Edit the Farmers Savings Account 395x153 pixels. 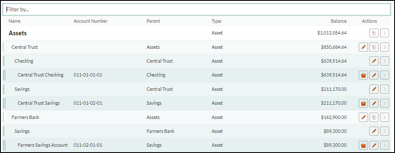click(374, 145)
